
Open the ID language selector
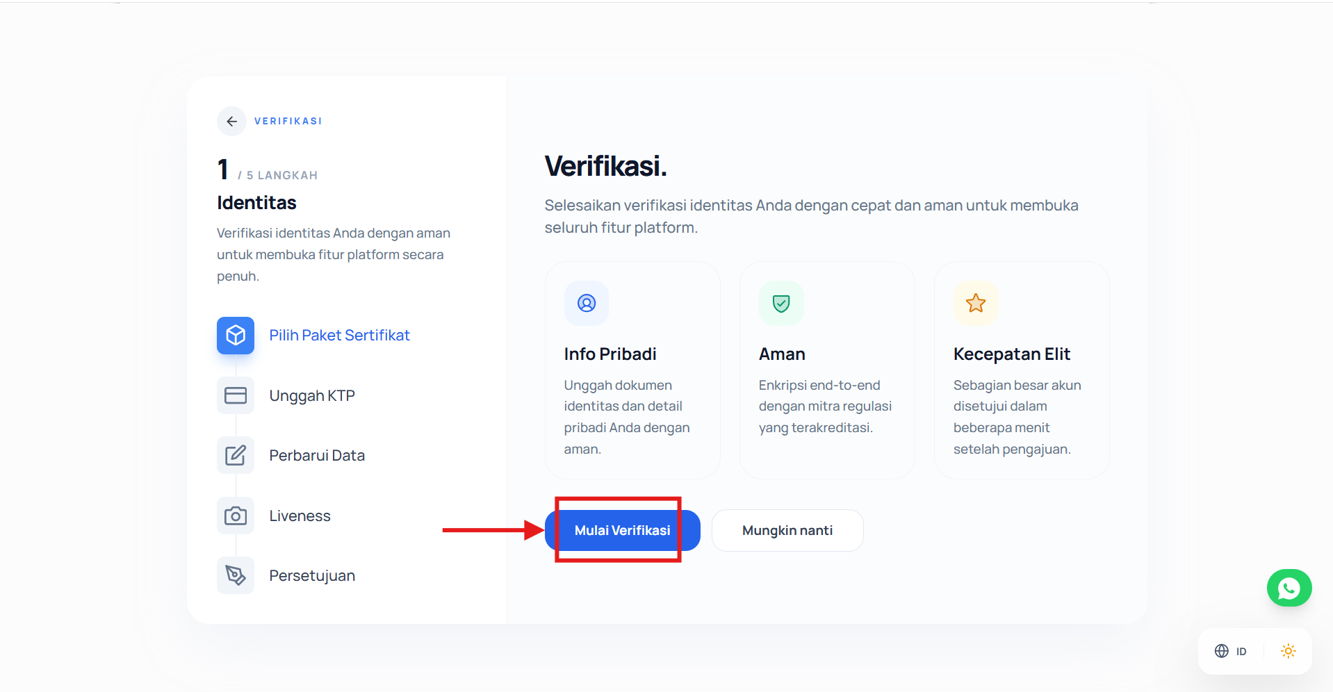pyautogui.click(x=1231, y=651)
